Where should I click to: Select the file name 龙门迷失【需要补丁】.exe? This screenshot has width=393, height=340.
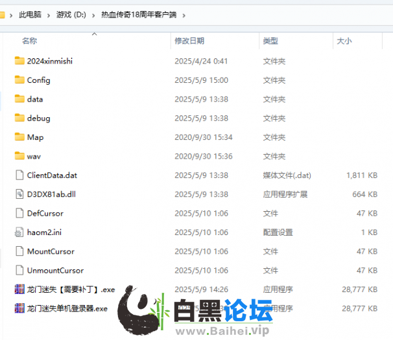click(71, 289)
